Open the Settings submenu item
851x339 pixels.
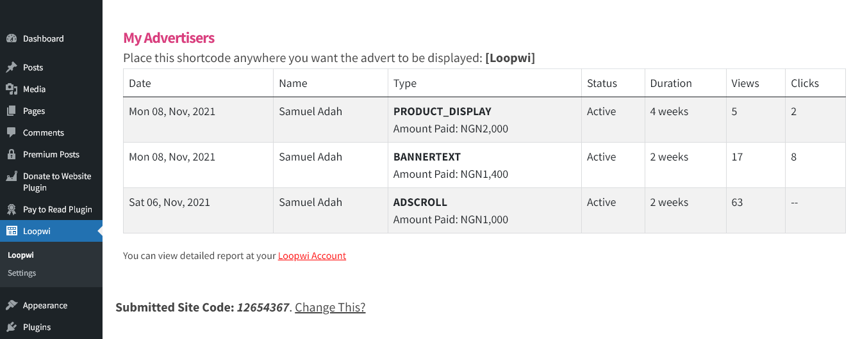(x=22, y=273)
